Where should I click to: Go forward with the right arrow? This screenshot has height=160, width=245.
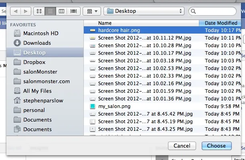[26, 11]
